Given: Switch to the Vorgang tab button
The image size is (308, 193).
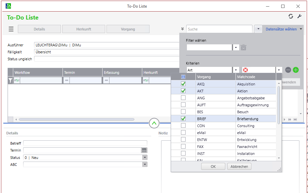Looking at the screenshot, I should coord(128,29).
